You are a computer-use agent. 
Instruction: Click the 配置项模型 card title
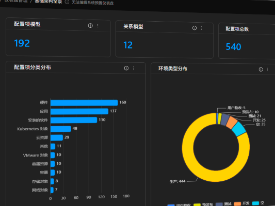point(27,24)
